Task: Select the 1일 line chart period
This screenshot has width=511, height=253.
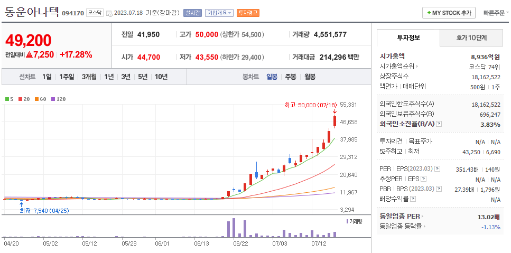Action: pos(47,77)
